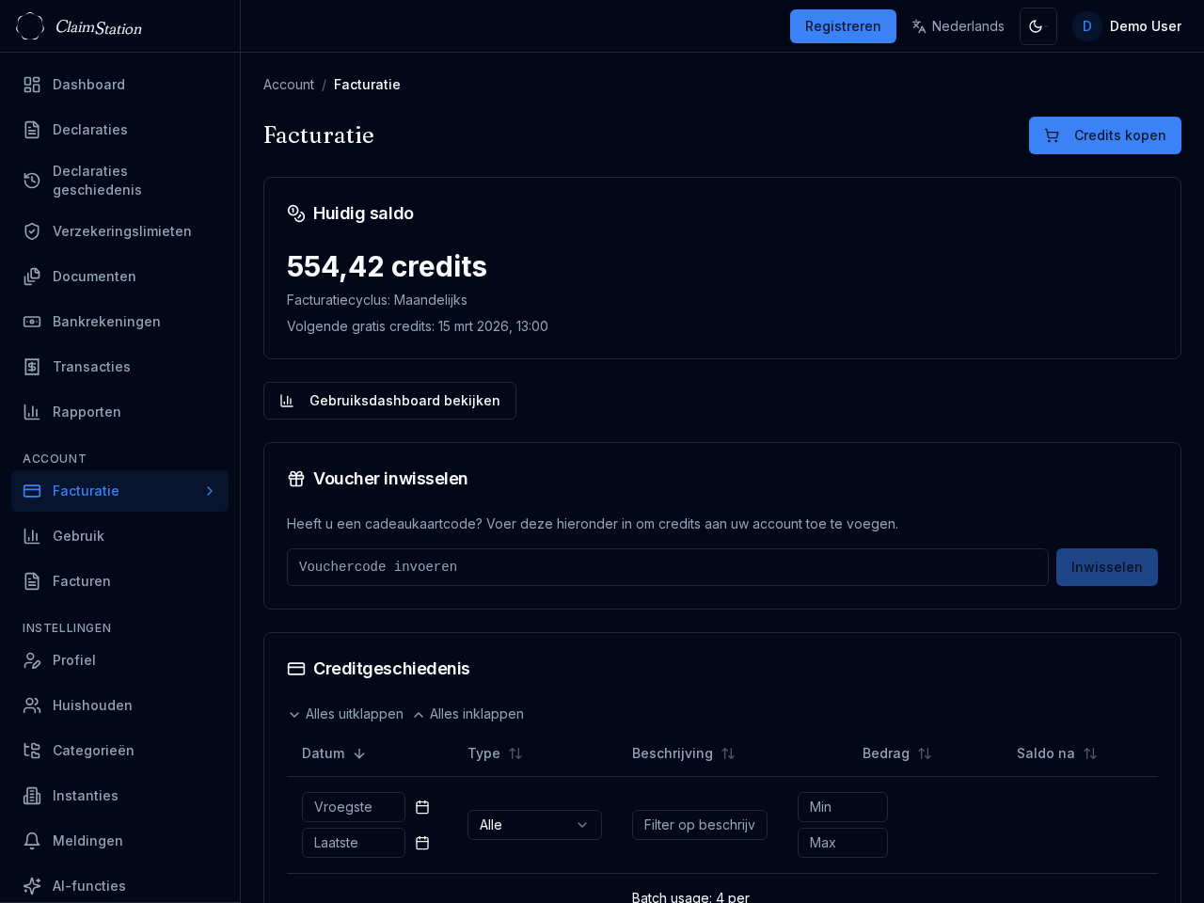This screenshot has width=1204, height=903.
Task: Expand all rows with Alles uitklappen
Action: pyautogui.click(x=345, y=714)
